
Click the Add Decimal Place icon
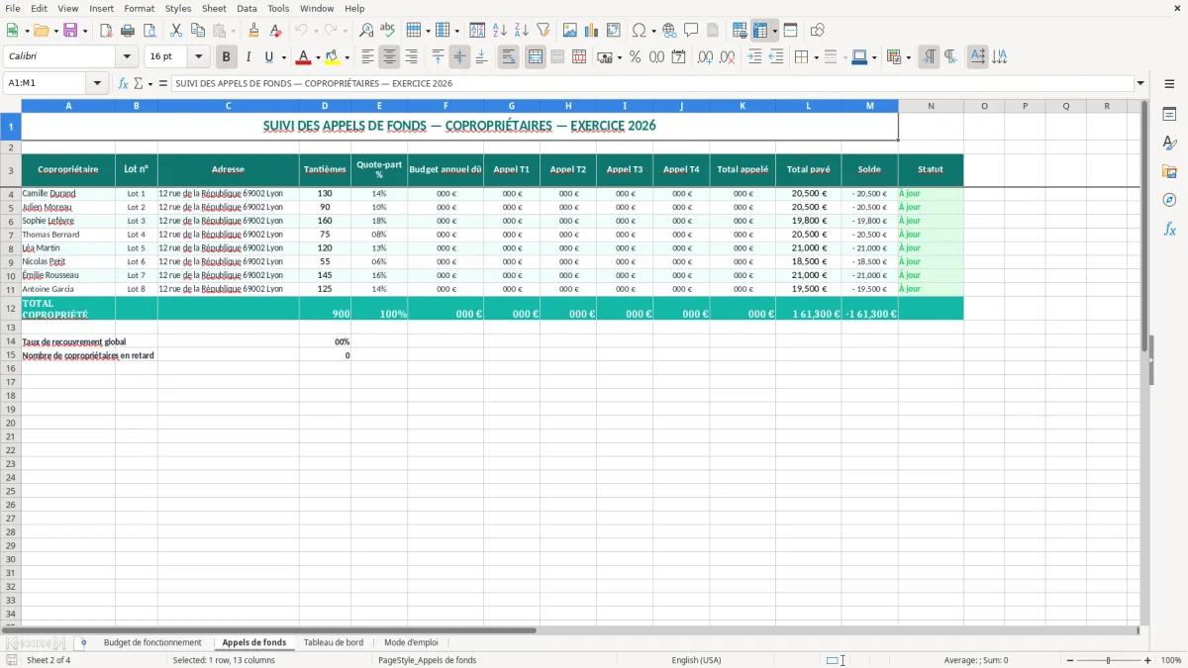click(x=706, y=57)
